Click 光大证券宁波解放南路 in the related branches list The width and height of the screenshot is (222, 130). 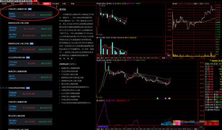[x=70, y=93]
